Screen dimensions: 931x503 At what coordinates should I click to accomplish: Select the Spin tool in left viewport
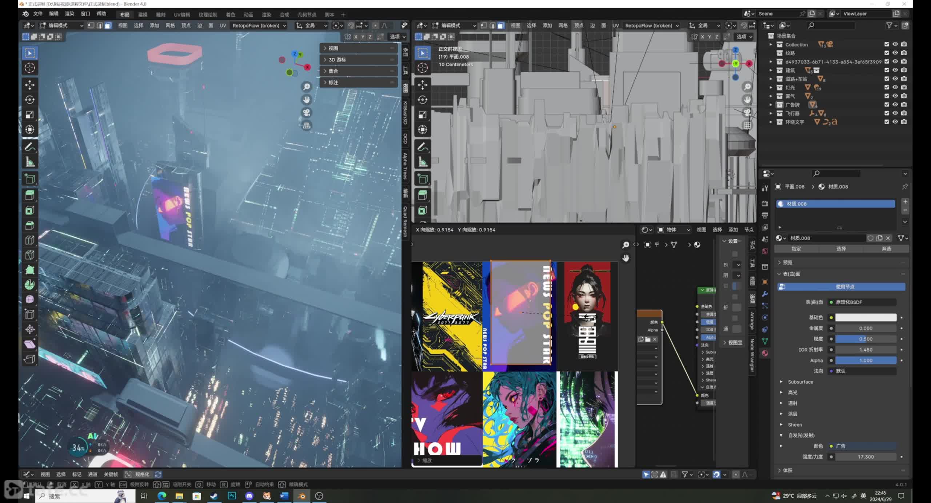pos(30,284)
